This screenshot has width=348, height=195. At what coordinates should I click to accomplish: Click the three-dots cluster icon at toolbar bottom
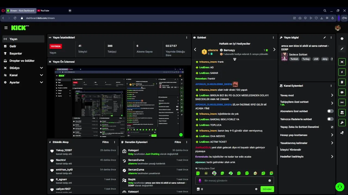pos(342,133)
